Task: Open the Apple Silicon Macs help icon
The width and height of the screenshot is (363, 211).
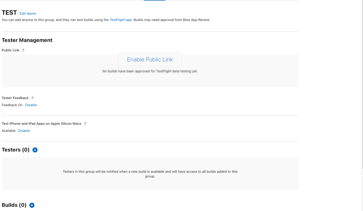Action: tap(85, 123)
